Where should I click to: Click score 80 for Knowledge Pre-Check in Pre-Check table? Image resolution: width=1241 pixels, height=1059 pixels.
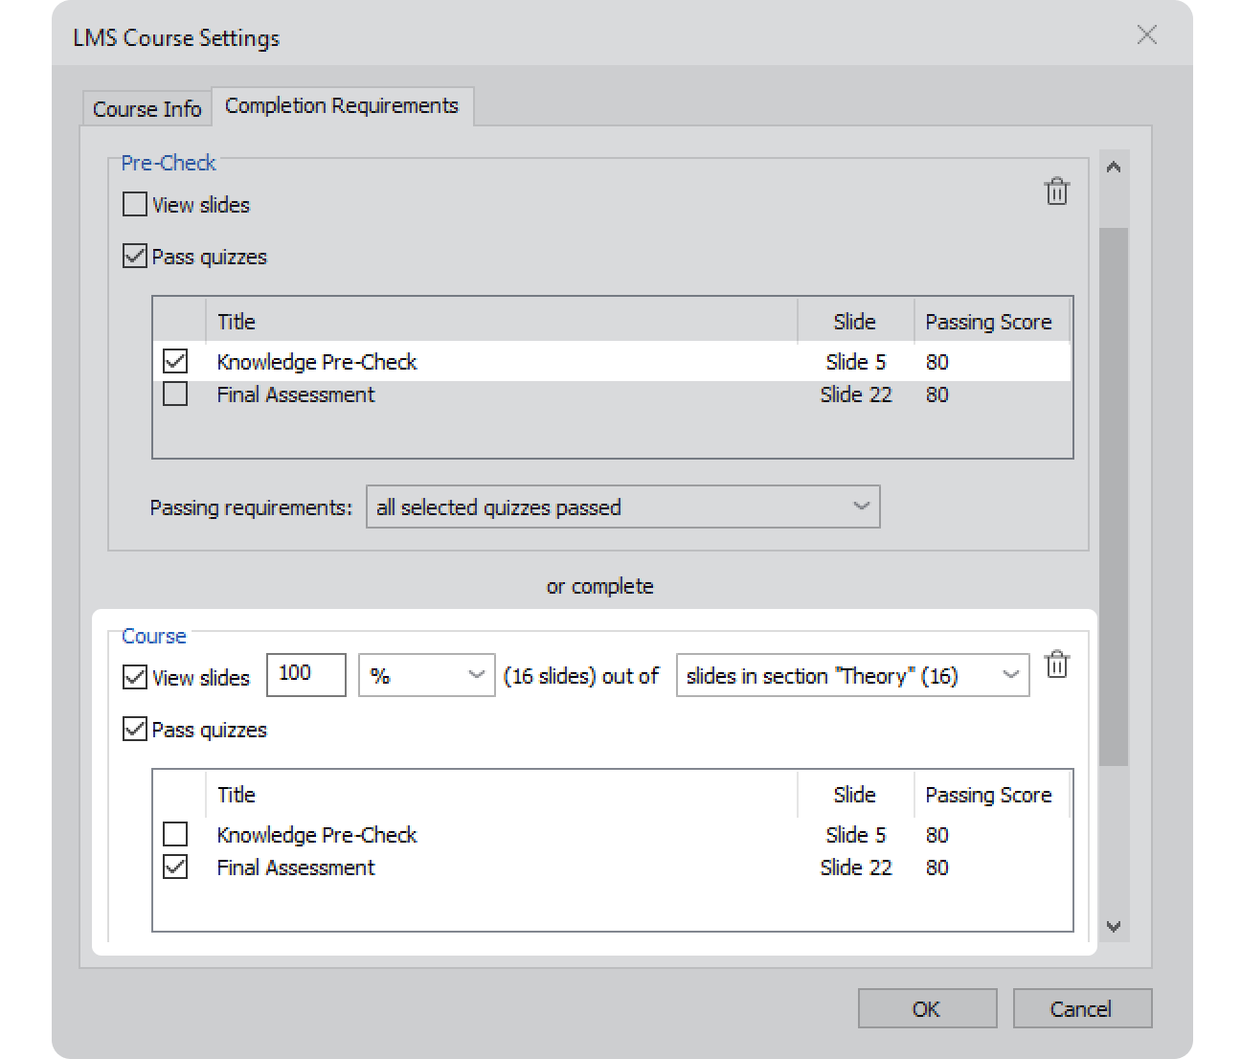pyautogui.click(x=937, y=362)
